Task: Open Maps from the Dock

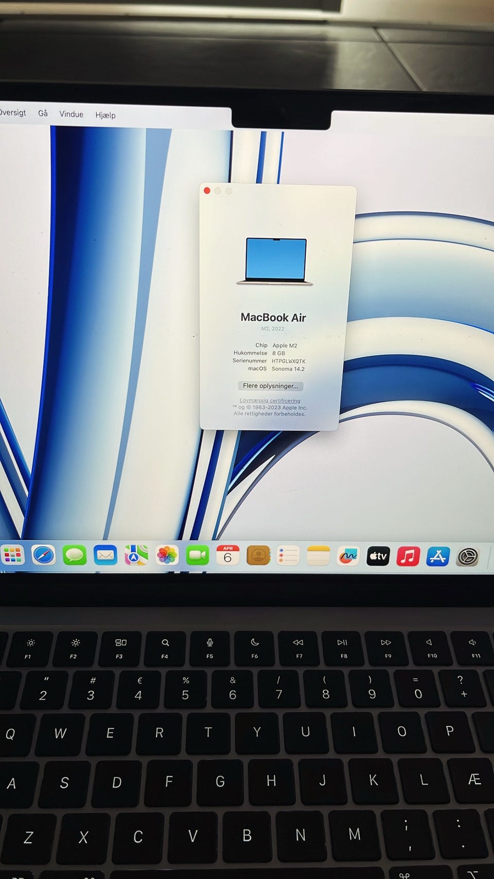Action: [136, 556]
